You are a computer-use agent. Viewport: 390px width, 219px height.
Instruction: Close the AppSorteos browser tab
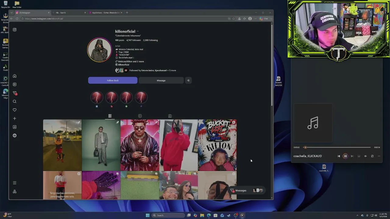pos(122,13)
